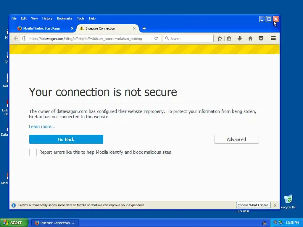The image size is (303, 227).
Task: Click the first system tray icon
Action: tap(275, 223)
